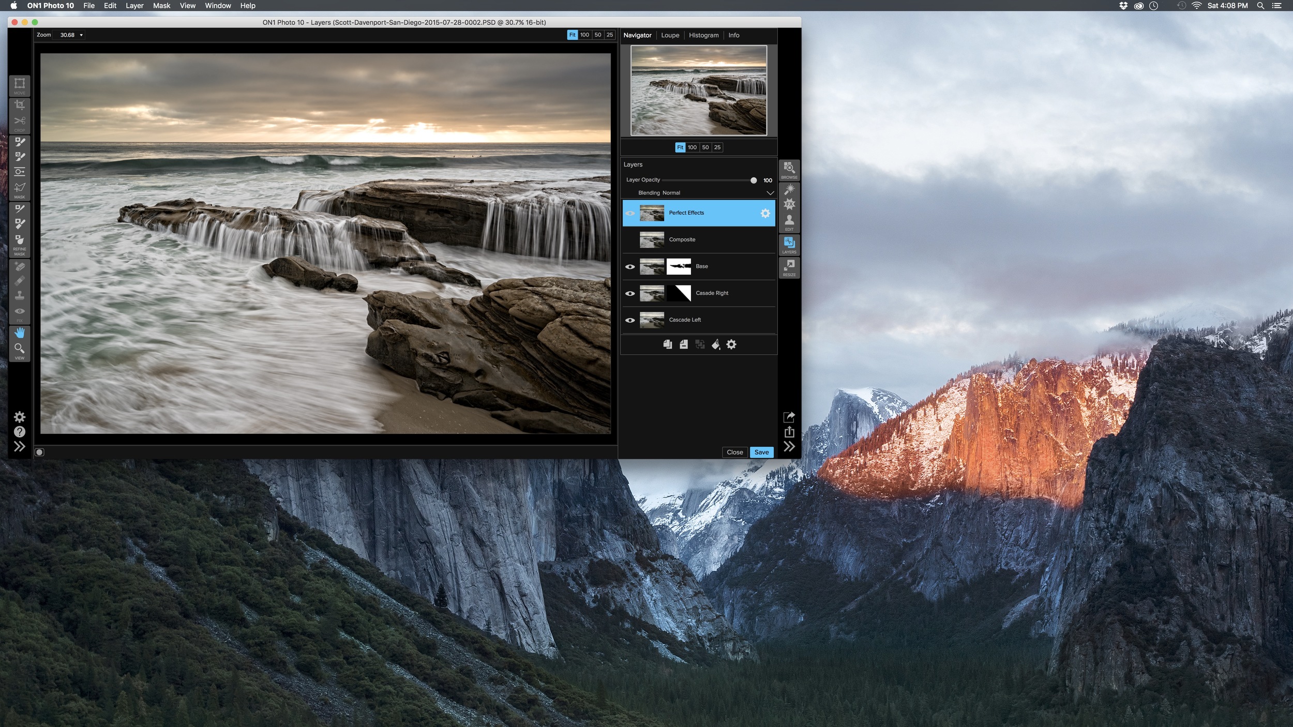Image resolution: width=1293 pixels, height=727 pixels.
Task: Click the Send-to export arrow icon
Action: point(789,417)
